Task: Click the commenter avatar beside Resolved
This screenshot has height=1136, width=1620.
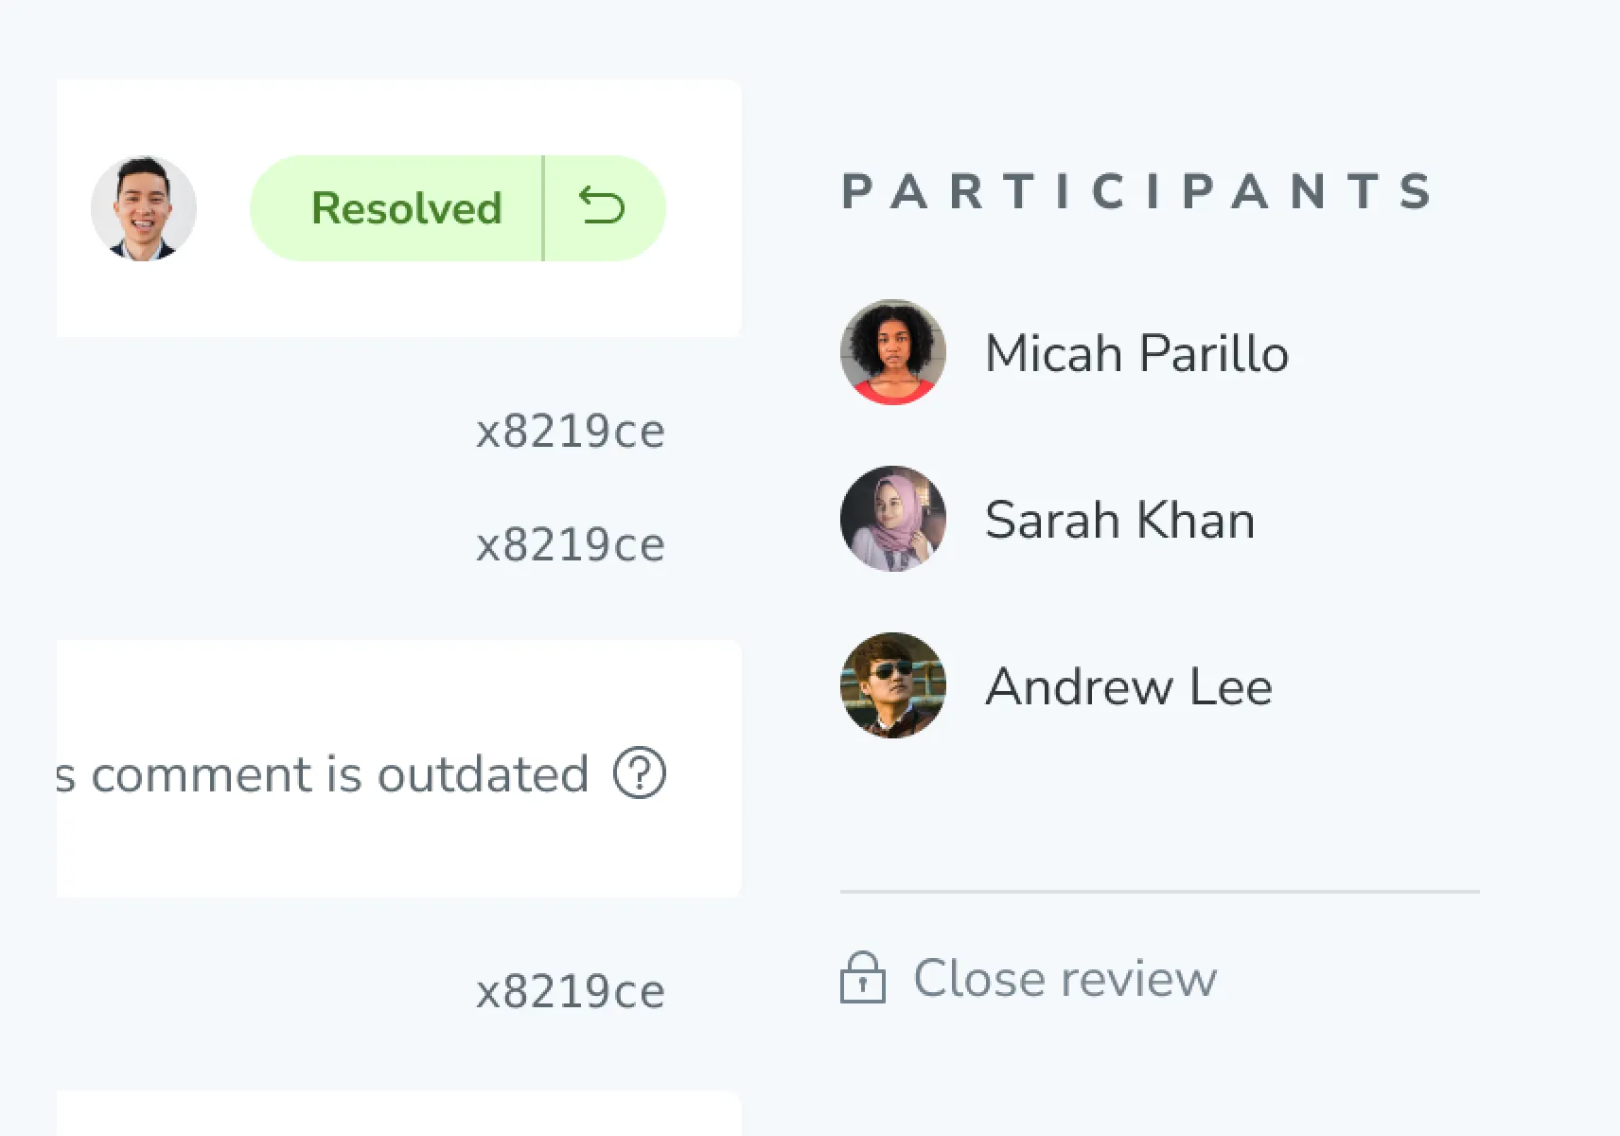Action: [144, 208]
